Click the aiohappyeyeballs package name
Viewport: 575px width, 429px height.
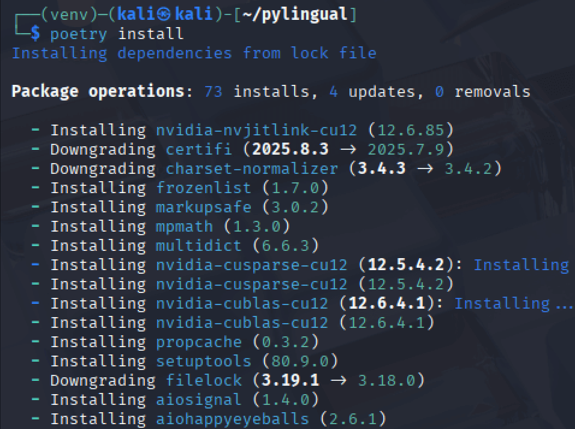pos(233,419)
